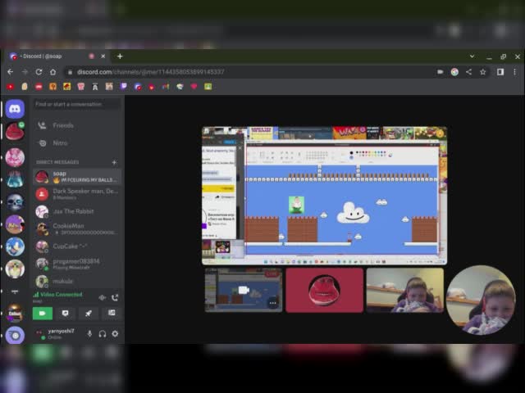
Task: Open User Settings gear
Action: coord(115,333)
